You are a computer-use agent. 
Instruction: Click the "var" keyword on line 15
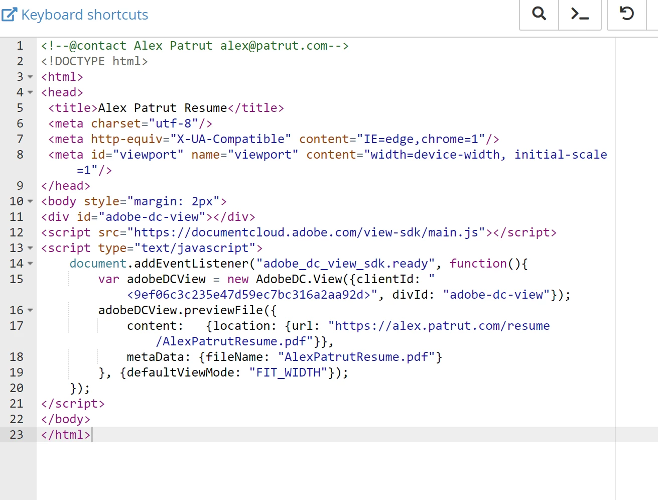[109, 279]
